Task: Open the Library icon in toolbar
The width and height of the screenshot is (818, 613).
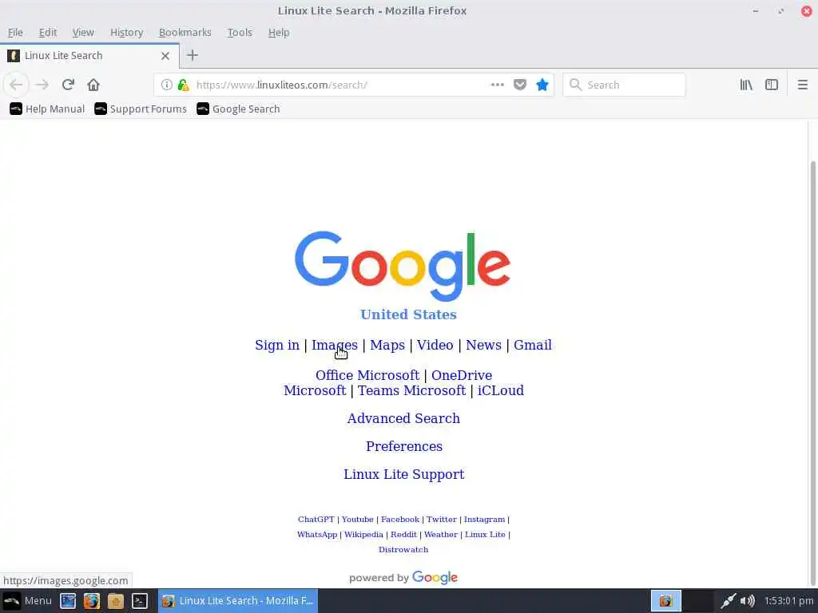Action: coord(746,85)
